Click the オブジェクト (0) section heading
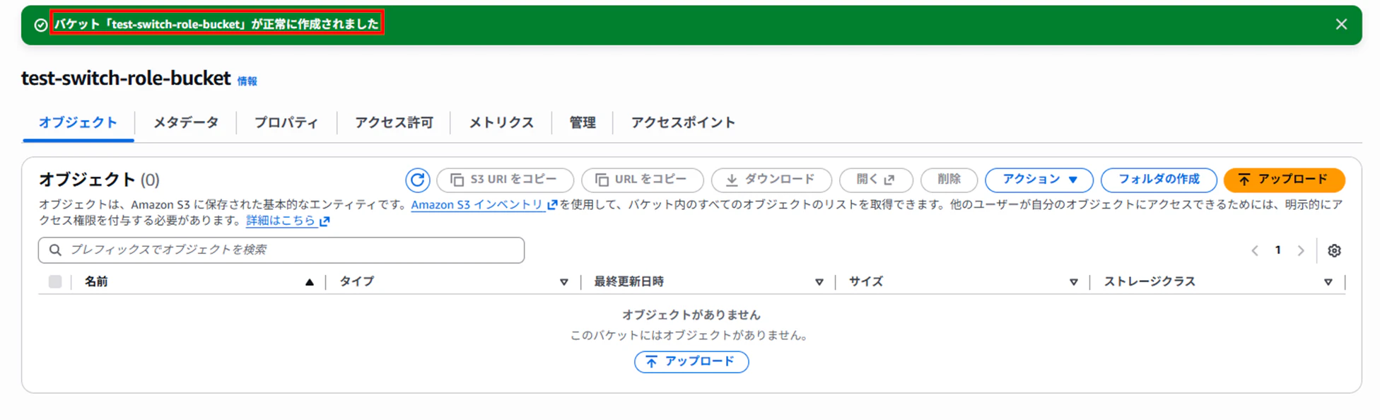The image size is (1380, 420). [99, 180]
